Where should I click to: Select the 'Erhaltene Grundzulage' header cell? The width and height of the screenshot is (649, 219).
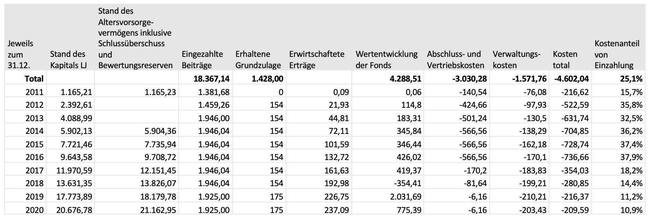tap(258, 60)
